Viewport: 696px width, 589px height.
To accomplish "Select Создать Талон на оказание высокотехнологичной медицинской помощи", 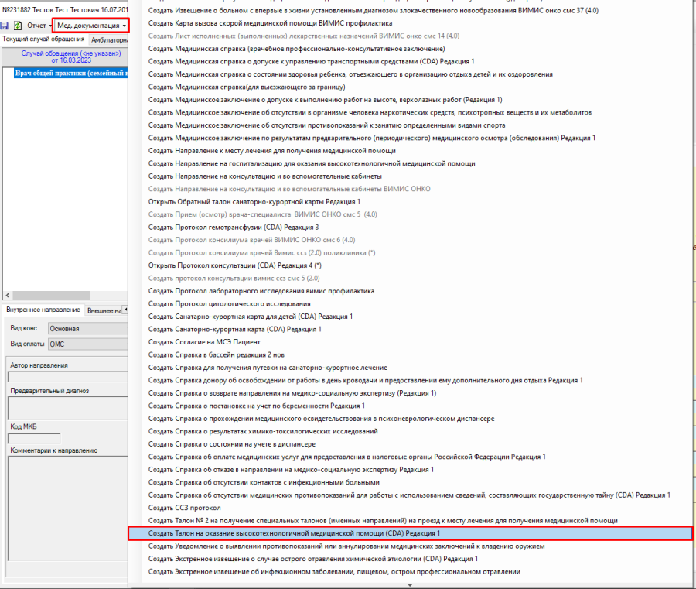I will (x=410, y=533).
